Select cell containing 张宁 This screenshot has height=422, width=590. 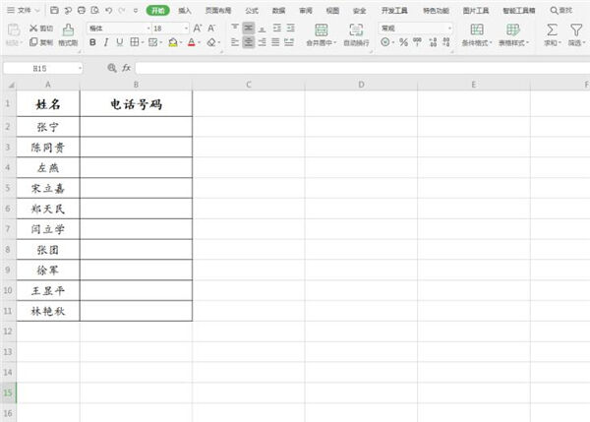[x=48, y=127]
